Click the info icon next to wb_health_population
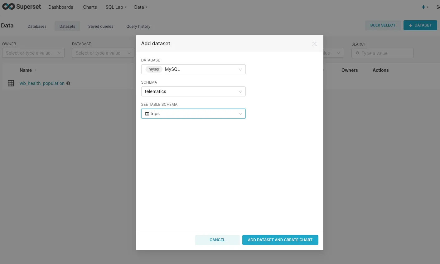 click(x=68, y=83)
